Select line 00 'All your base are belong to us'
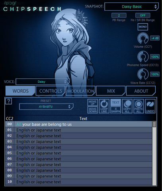The image size is (162, 191). [x=83, y=124]
